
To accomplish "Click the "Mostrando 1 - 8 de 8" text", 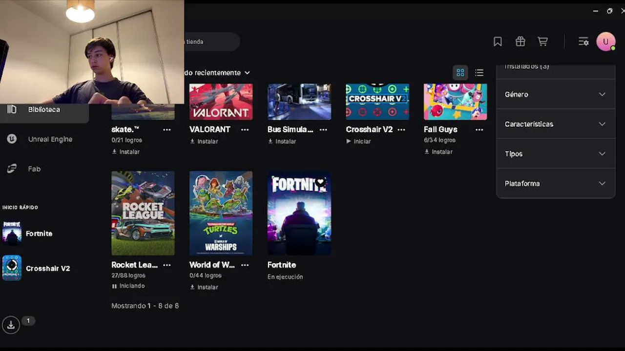I will [145, 306].
